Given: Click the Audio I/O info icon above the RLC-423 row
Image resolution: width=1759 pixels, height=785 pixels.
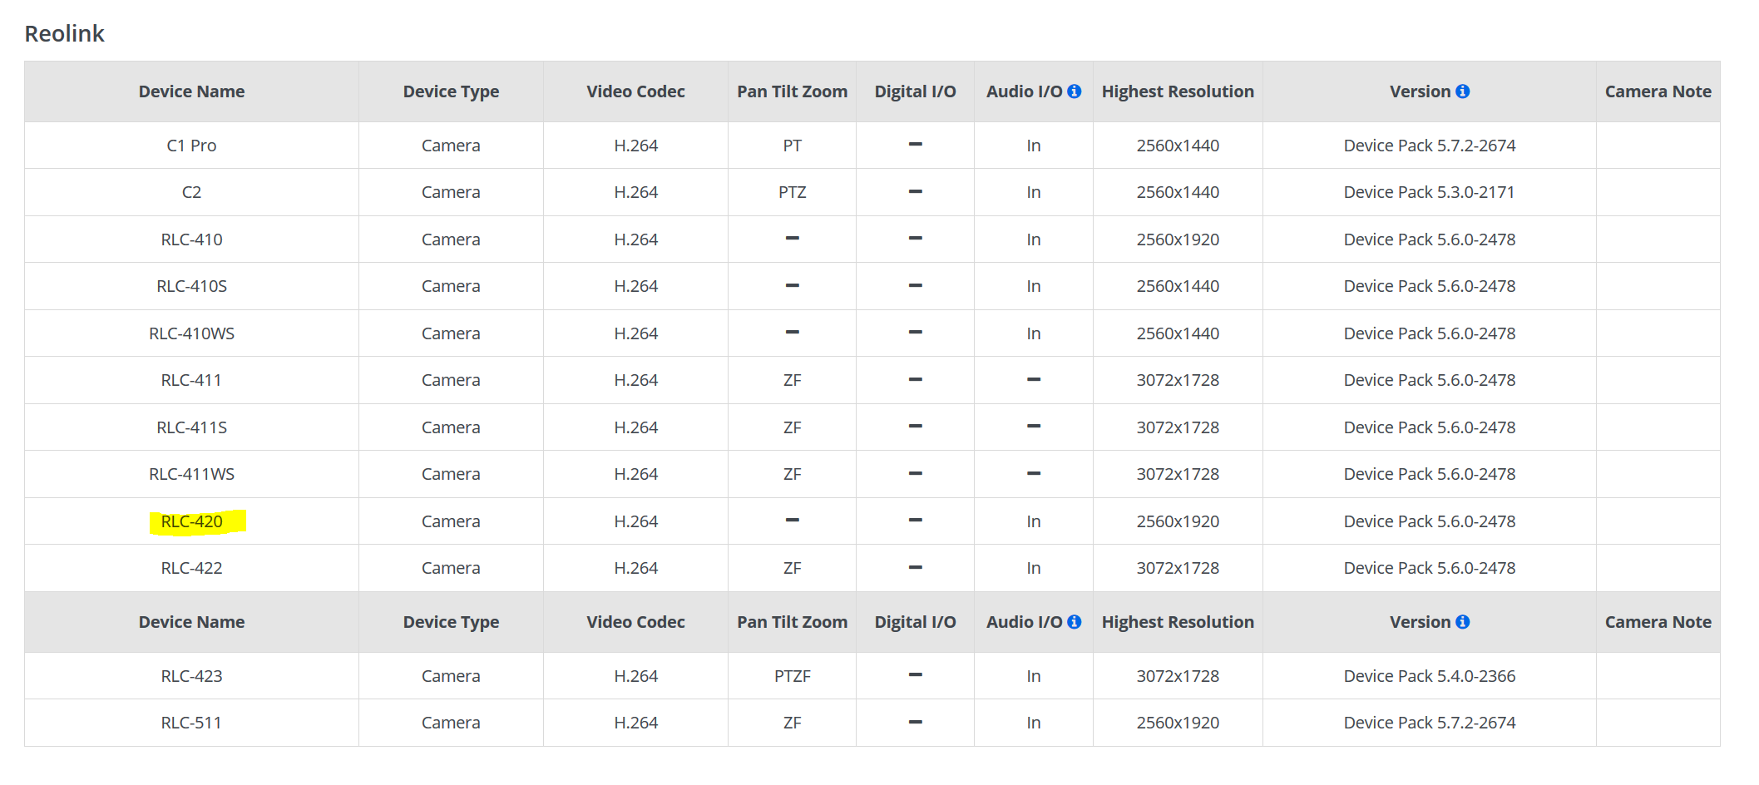Looking at the screenshot, I should (1074, 622).
